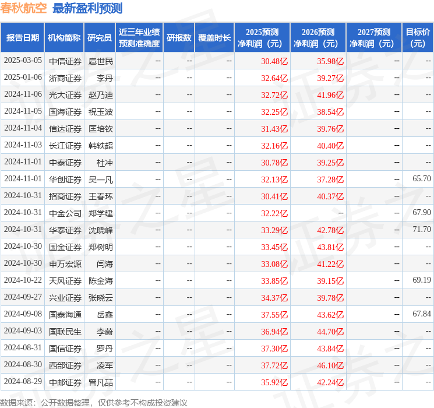Click the date 2025-03-05
The image size is (434, 408).
23,61
